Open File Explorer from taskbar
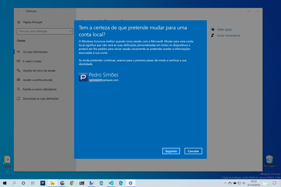The height and width of the screenshot is (187, 281). coord(52,183)
